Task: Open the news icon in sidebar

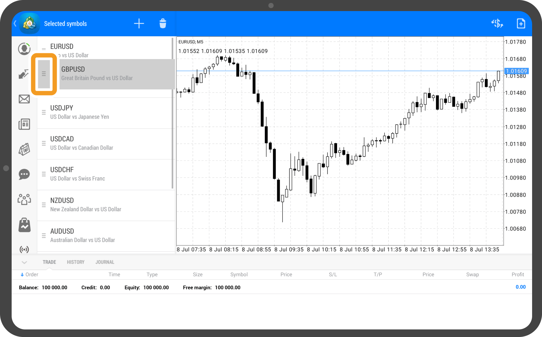Action: (24, 124)
